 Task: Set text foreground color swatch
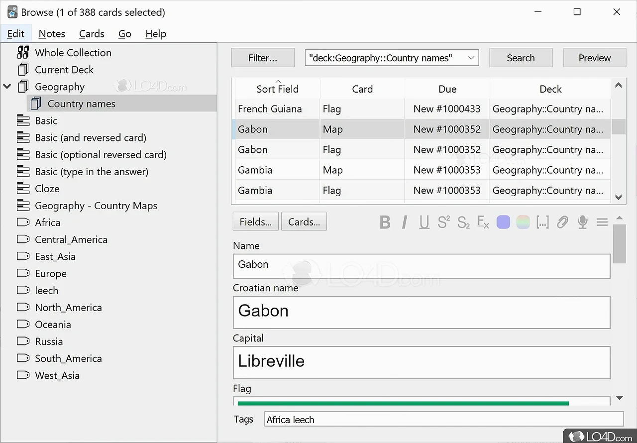tap(503, 222)
